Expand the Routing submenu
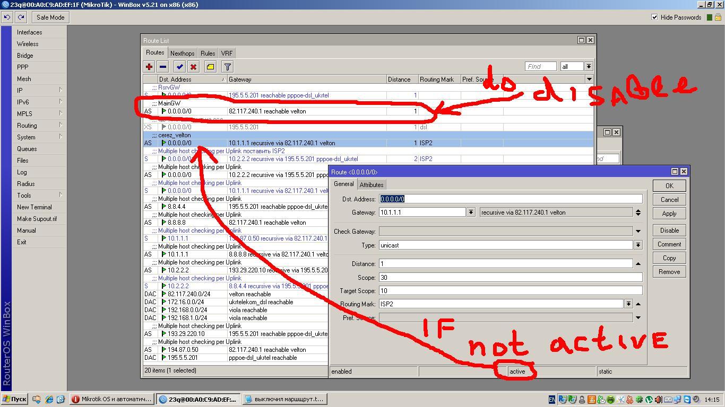This screenshot has width=725, height=407. (x=40, y=126)
